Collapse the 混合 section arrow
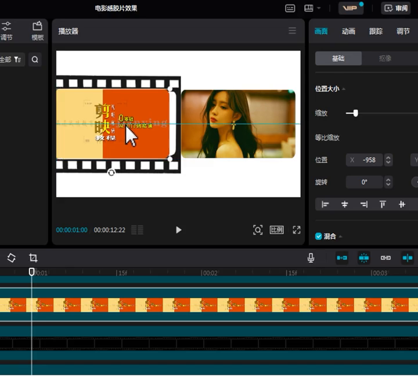The image size is (418, 380). (340, 237)
